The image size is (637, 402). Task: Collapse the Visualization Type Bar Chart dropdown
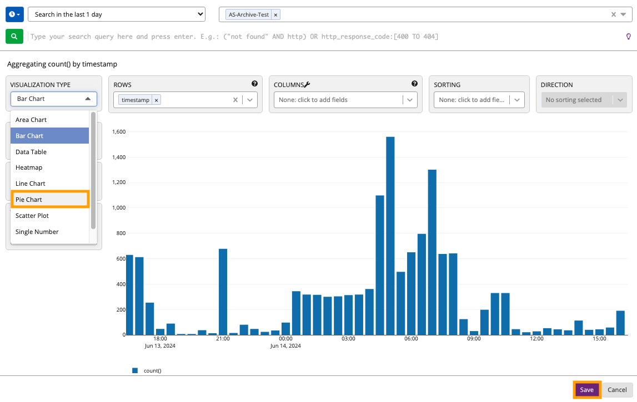click(x=54, y=99)
